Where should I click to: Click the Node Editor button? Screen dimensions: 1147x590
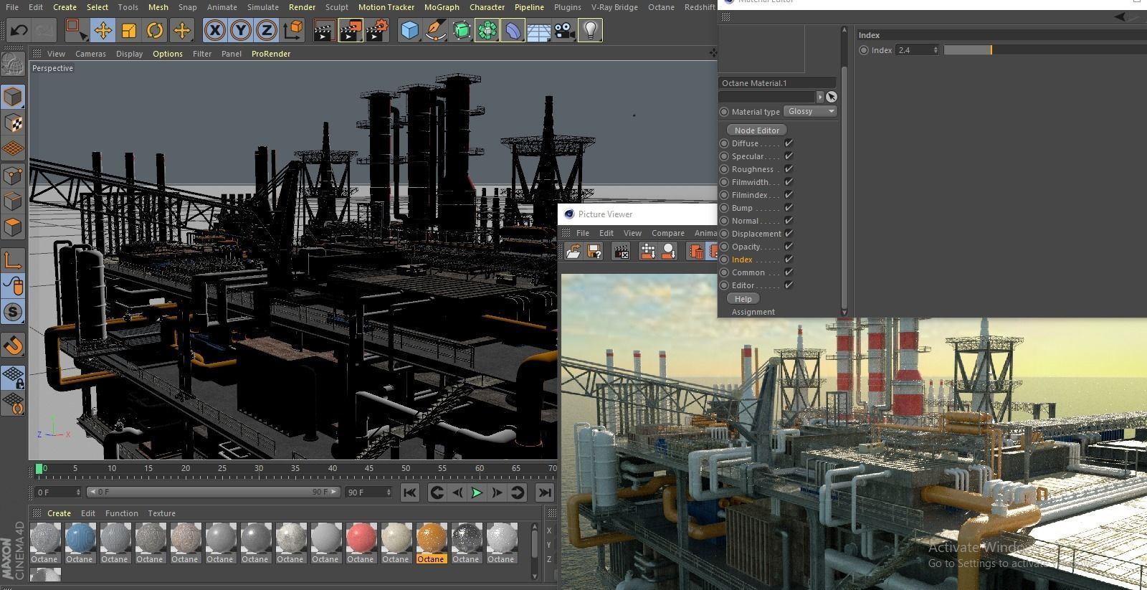coord(756,130)
